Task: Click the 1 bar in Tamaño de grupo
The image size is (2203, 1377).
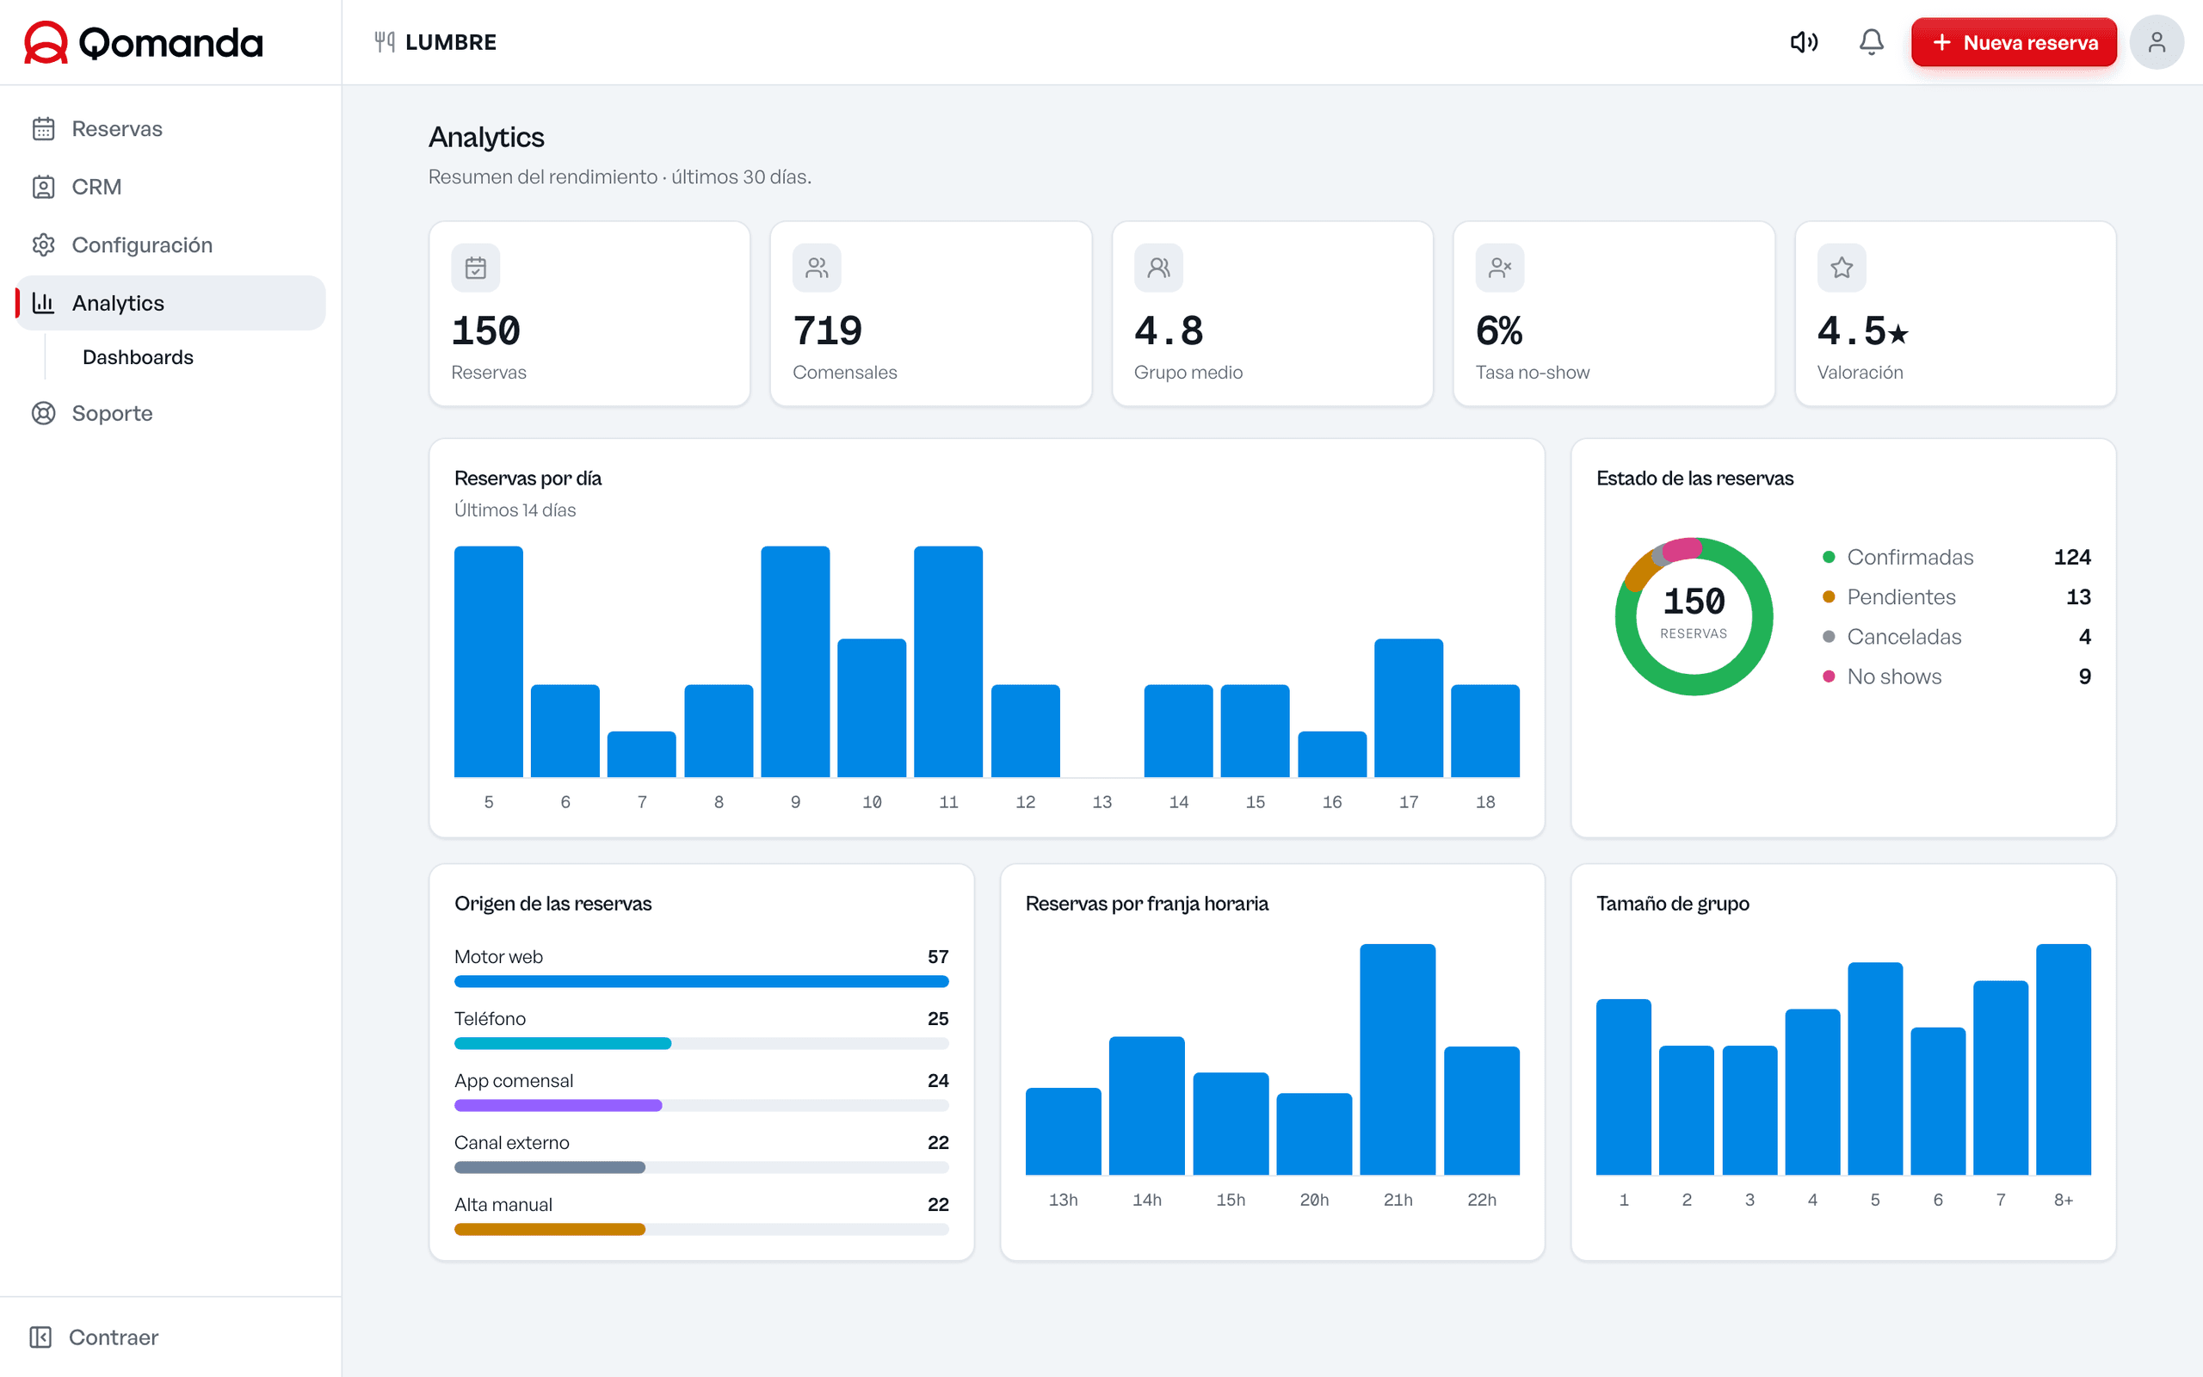Action: [x=1624, y=1087]
